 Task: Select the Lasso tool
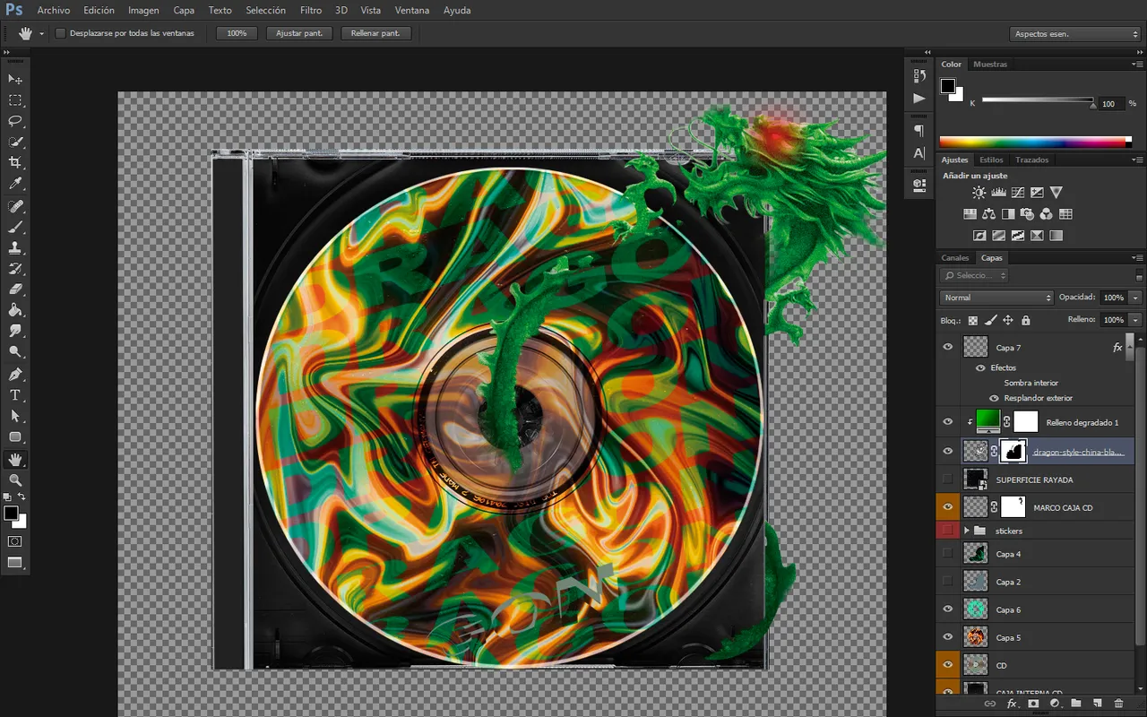[15, 121]
